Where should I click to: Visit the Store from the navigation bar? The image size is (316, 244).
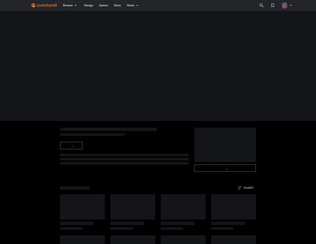click(x=117, y=5)
